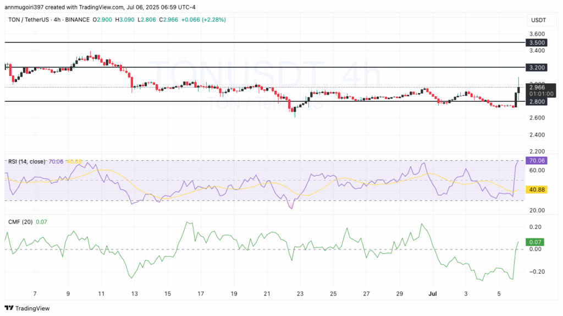
Task: Click the low value L2.806
Action: pos(146,20)
